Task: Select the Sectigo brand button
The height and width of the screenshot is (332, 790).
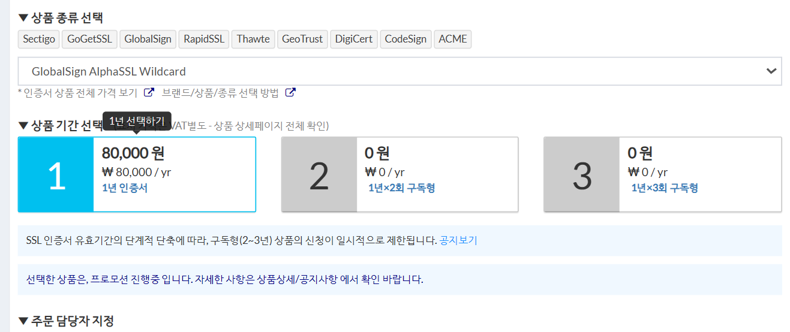Action: pos(39,39)
